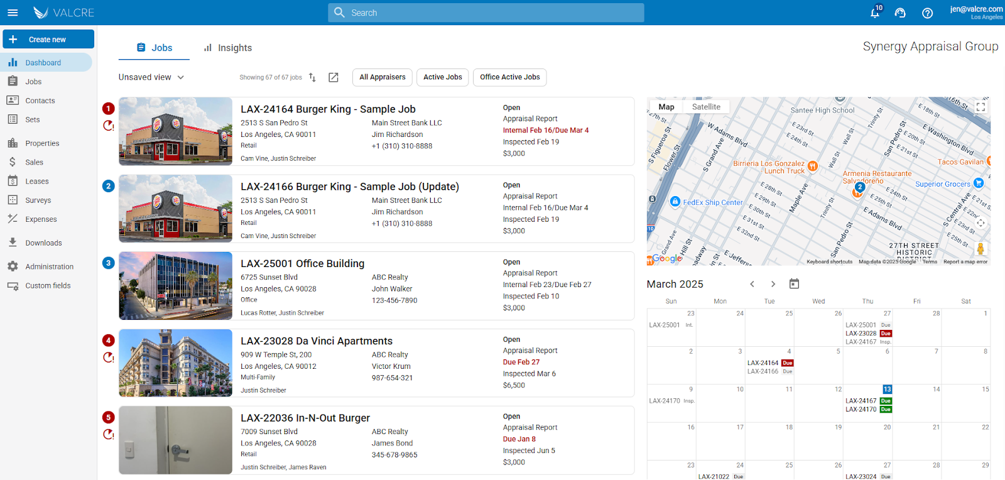
Task: Apply the All Appraisers filter
Action: tap(382, 77)
